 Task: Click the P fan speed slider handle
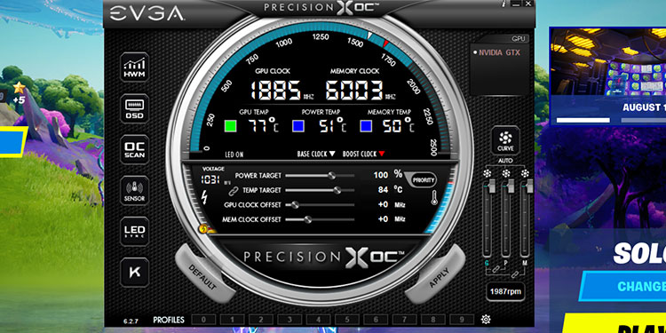tap(511, 186)
